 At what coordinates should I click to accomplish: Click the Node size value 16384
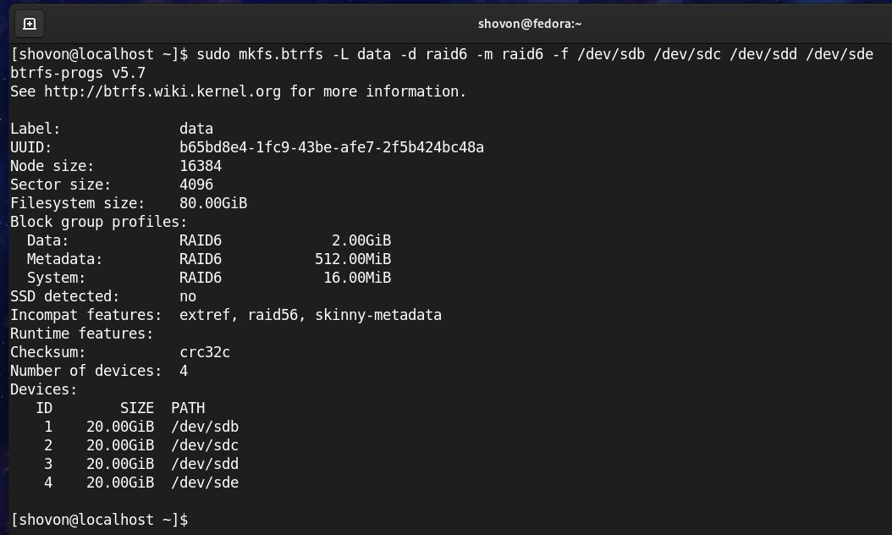[201, 166]
